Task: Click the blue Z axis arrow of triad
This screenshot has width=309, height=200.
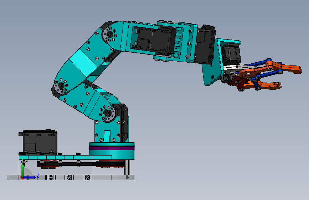Action: coord(30,177)
